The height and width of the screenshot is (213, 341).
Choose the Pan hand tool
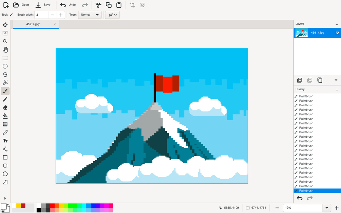point(5,50)
